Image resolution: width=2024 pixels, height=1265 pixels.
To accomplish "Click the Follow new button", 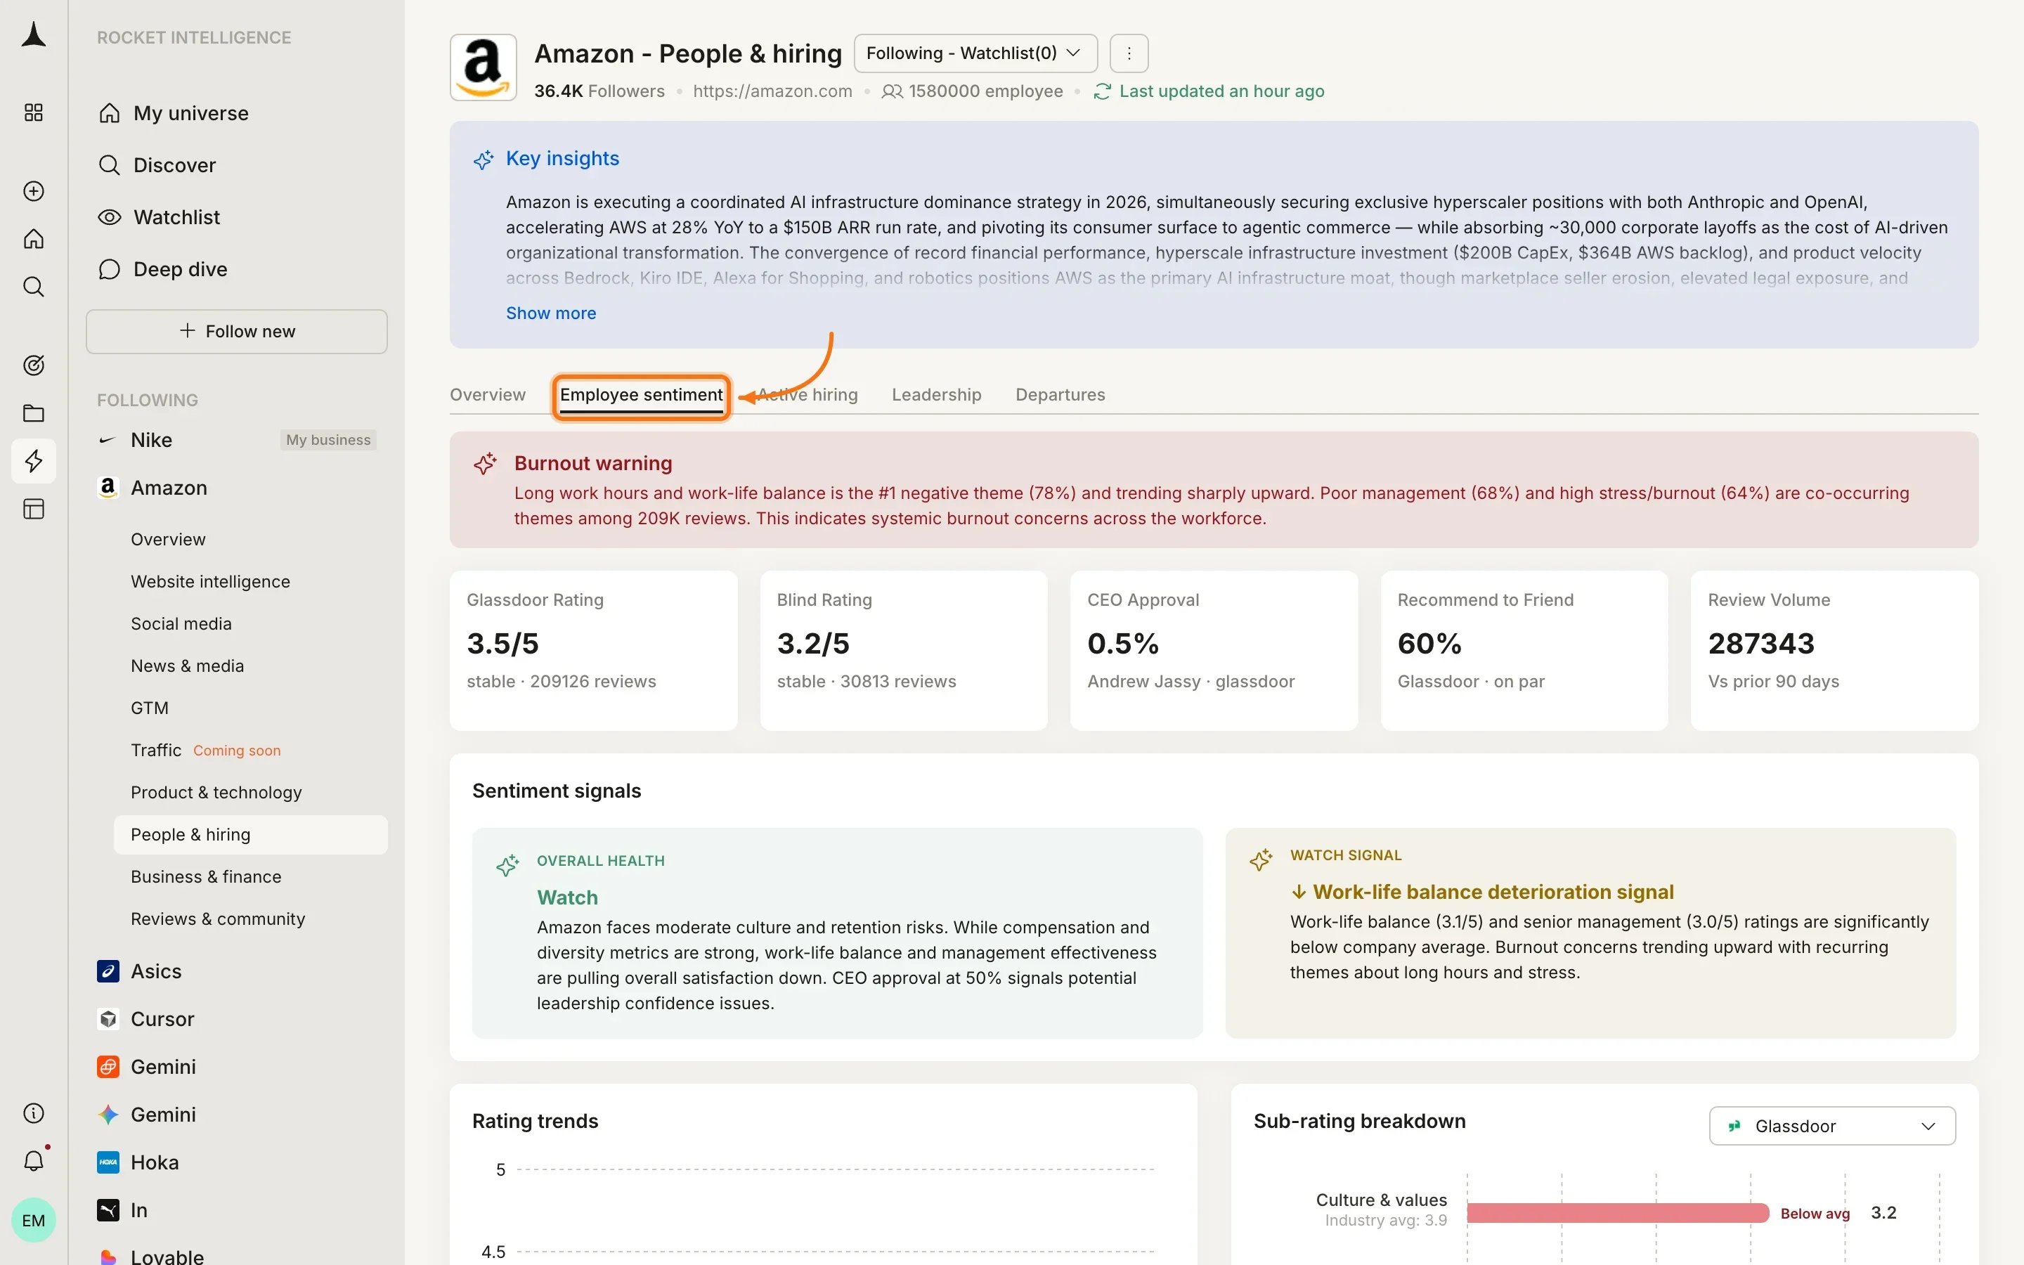I will click(237, 331).
